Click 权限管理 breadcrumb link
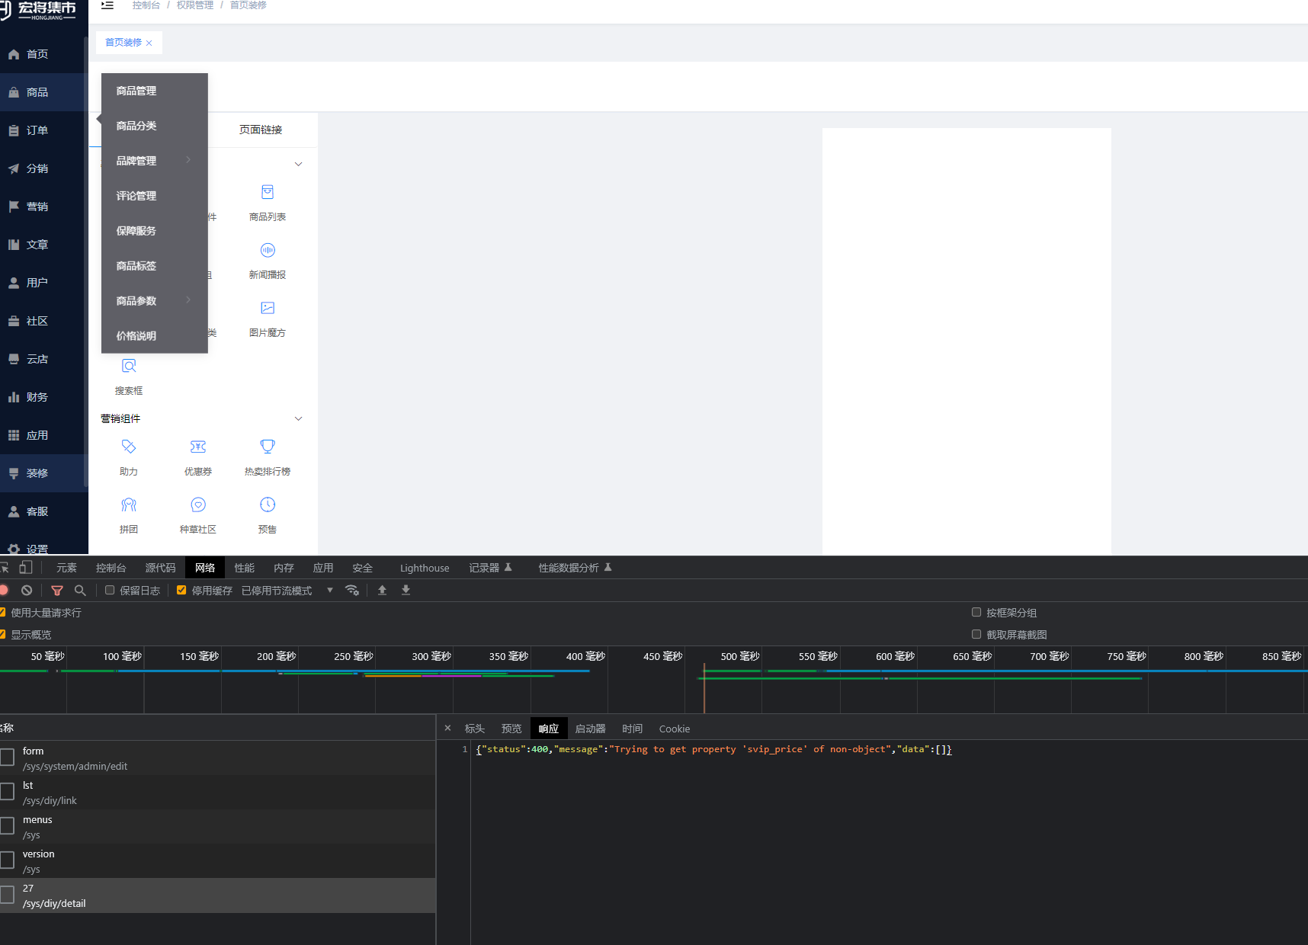The height and width of the screenshot is (945, 1308). (x=195, y=5)
